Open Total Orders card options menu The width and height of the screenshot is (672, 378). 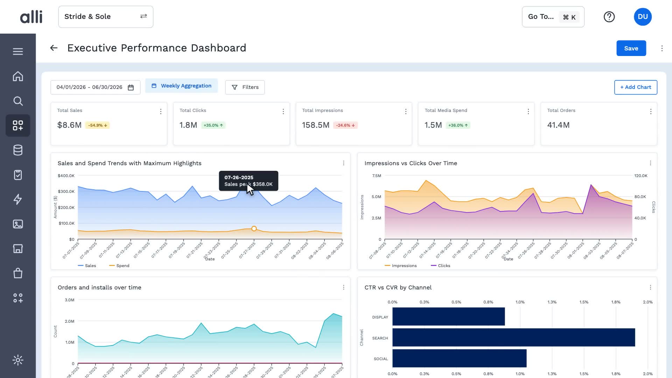point(651,111)
